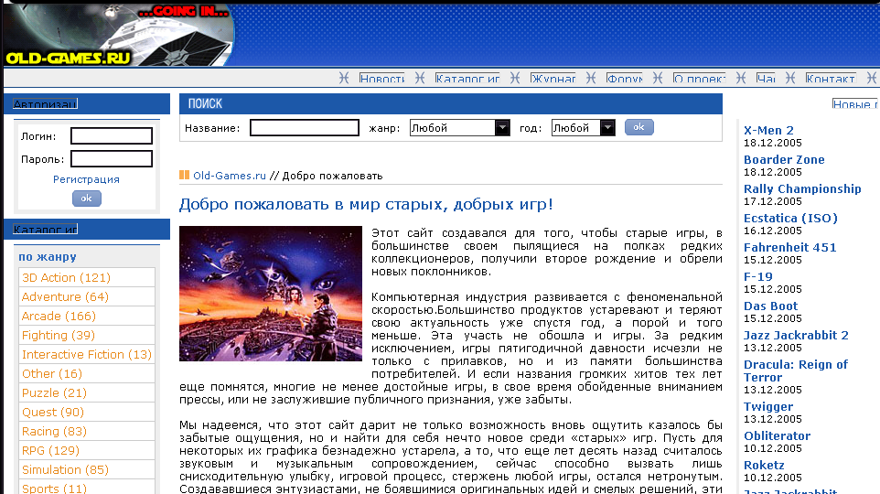Open the Rally Championship game link

click(x=802, y=188)
